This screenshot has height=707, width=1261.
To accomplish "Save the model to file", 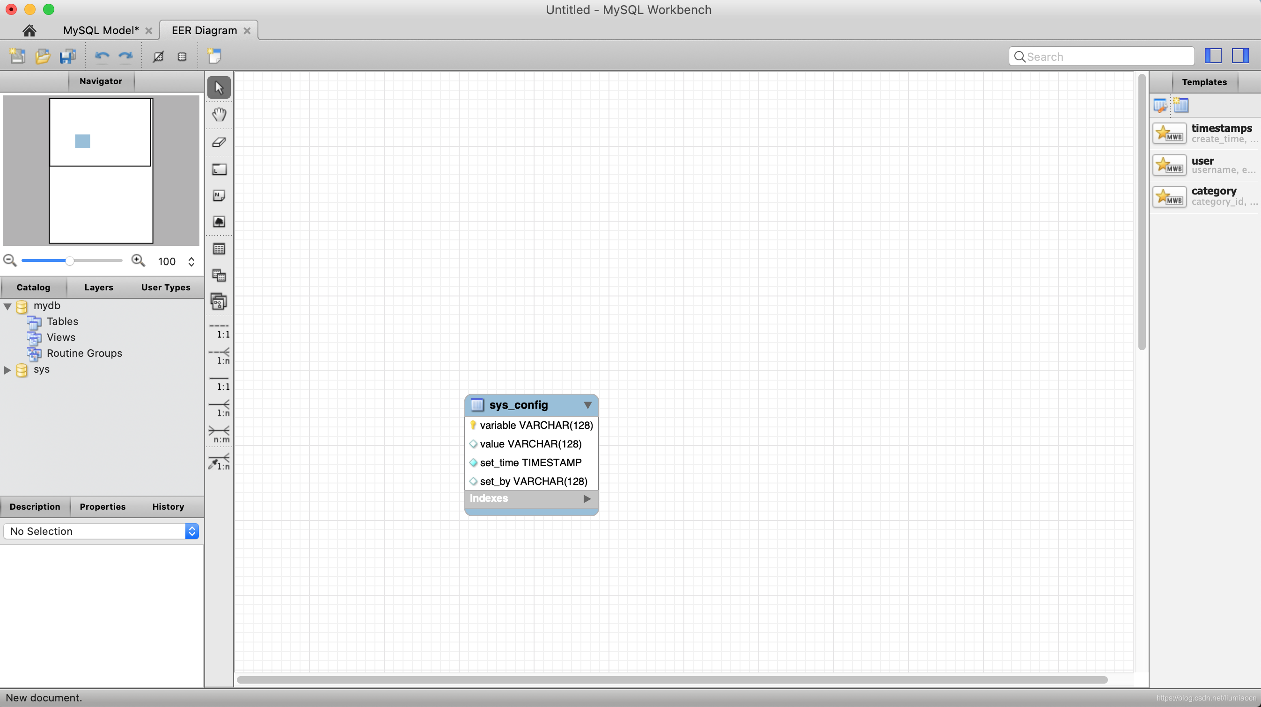I will click(x=67, y=56).
